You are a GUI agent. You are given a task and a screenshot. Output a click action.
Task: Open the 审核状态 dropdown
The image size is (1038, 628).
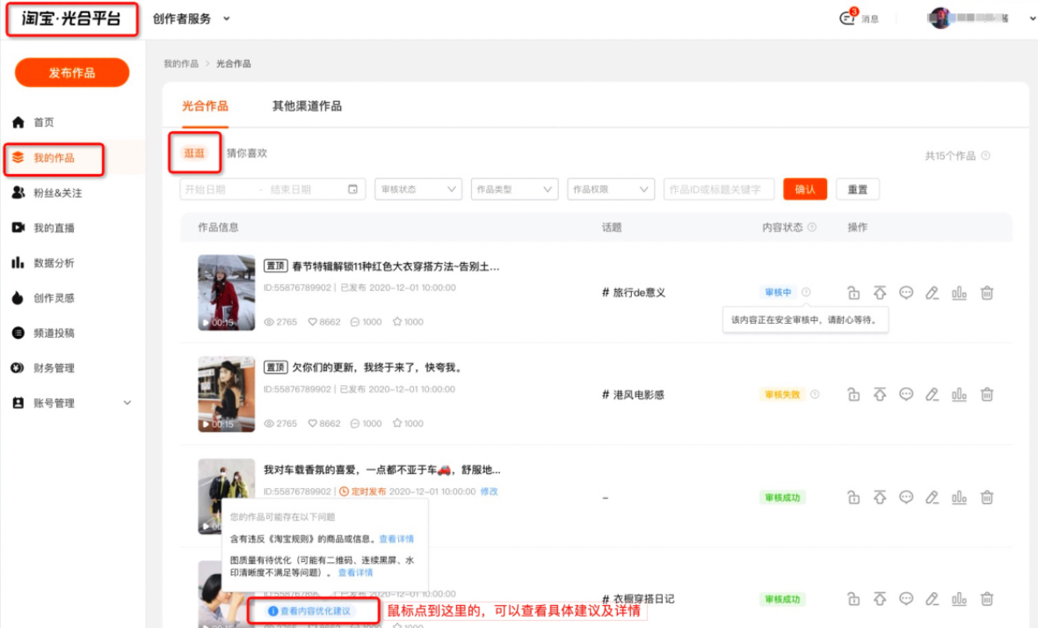pos(418,188)
